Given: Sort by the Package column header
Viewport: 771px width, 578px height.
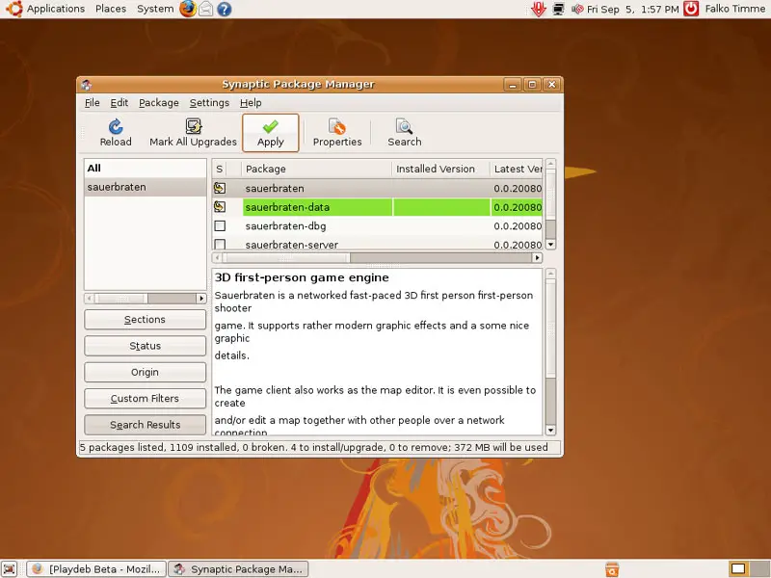Looking at the screenshot, I should 316,170.
